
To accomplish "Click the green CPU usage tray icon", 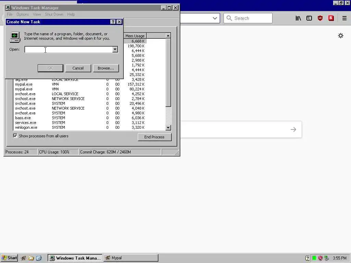I will [x=314, y=258].
